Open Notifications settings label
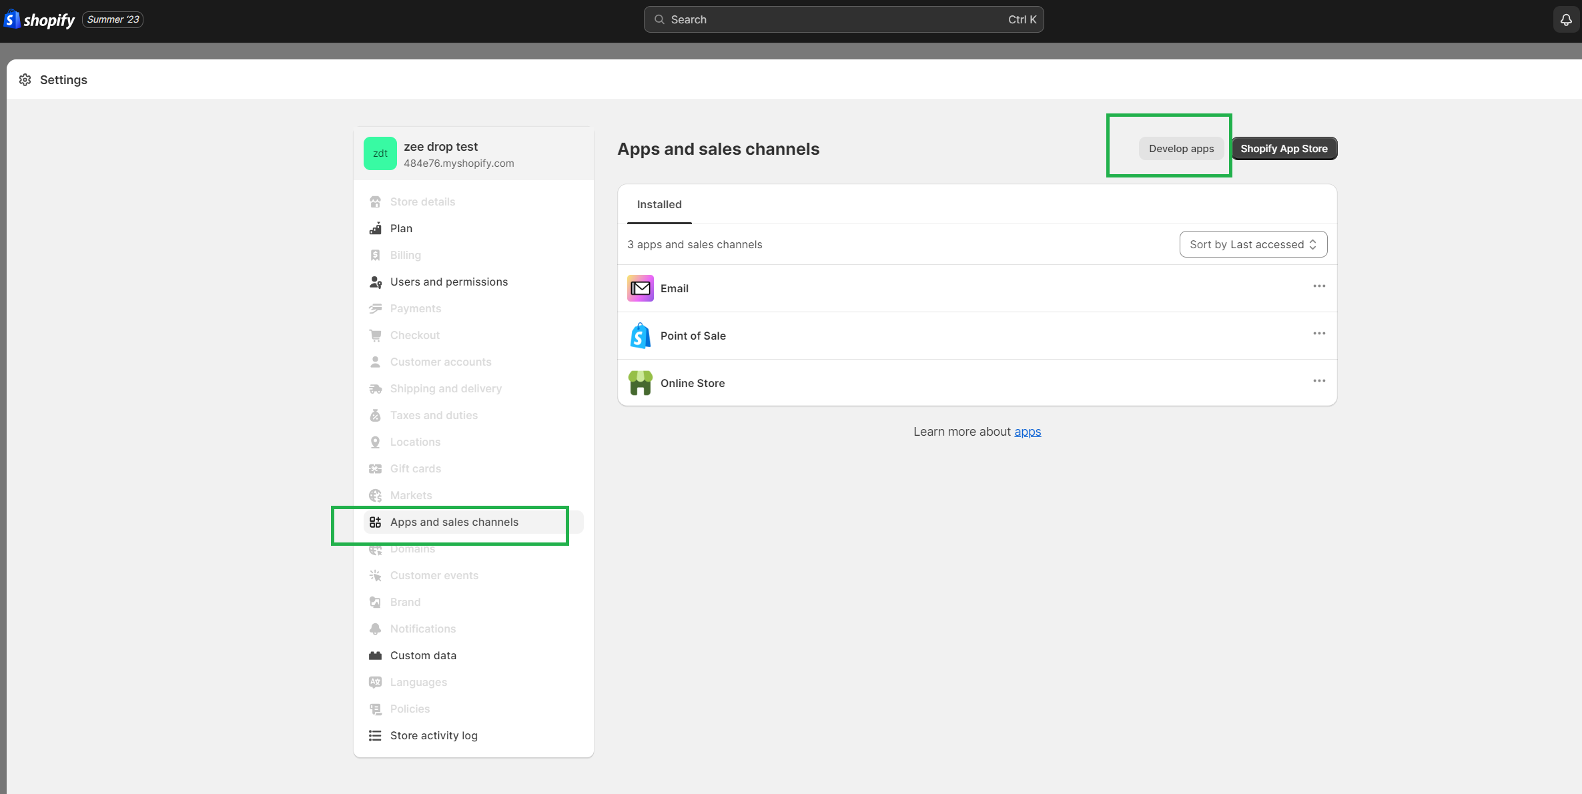1582x794 pixels. coord(423,629)
